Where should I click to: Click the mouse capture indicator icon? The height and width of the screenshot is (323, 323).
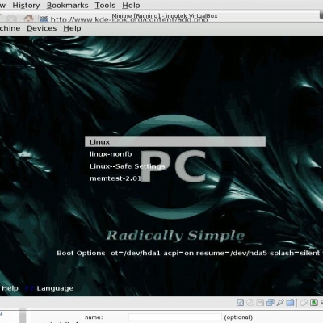pyautogui.click(x=304, y=303)
